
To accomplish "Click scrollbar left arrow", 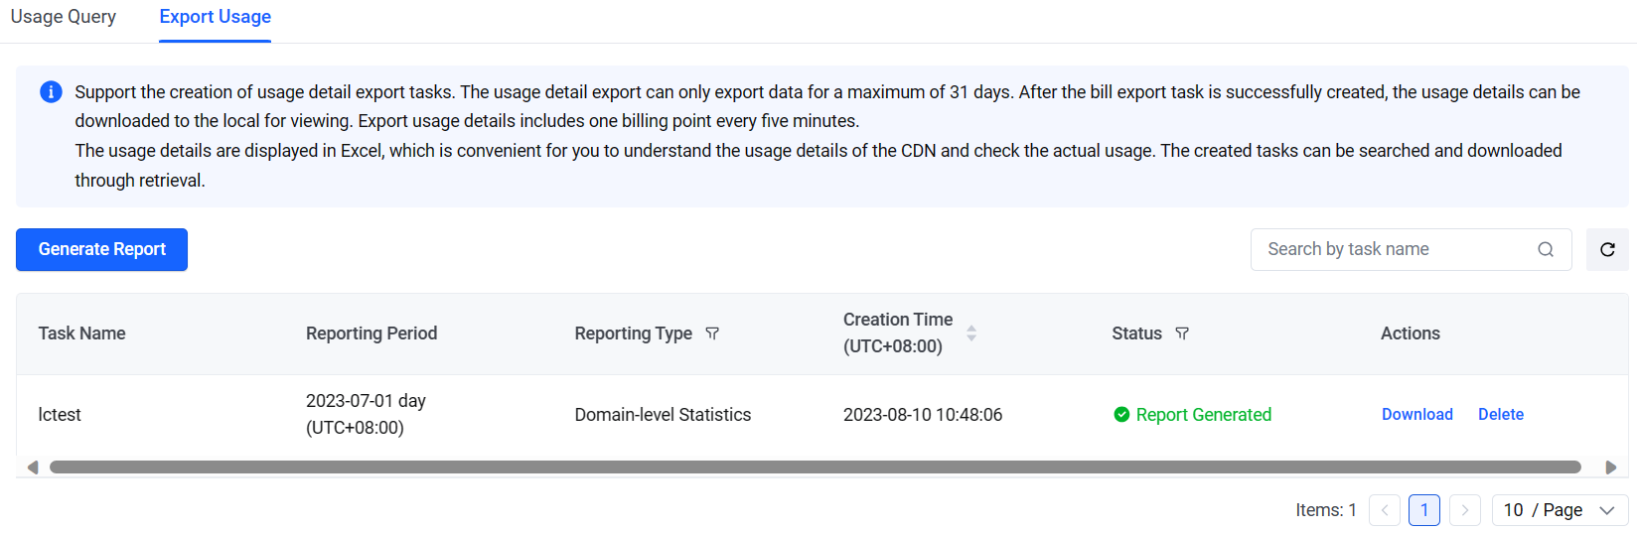I will pyautogui.click(x=33, y=467).
